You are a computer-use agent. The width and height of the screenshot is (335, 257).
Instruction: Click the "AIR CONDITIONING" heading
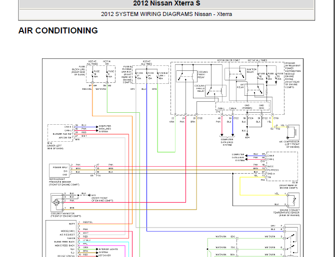click(x=58, y=30)
